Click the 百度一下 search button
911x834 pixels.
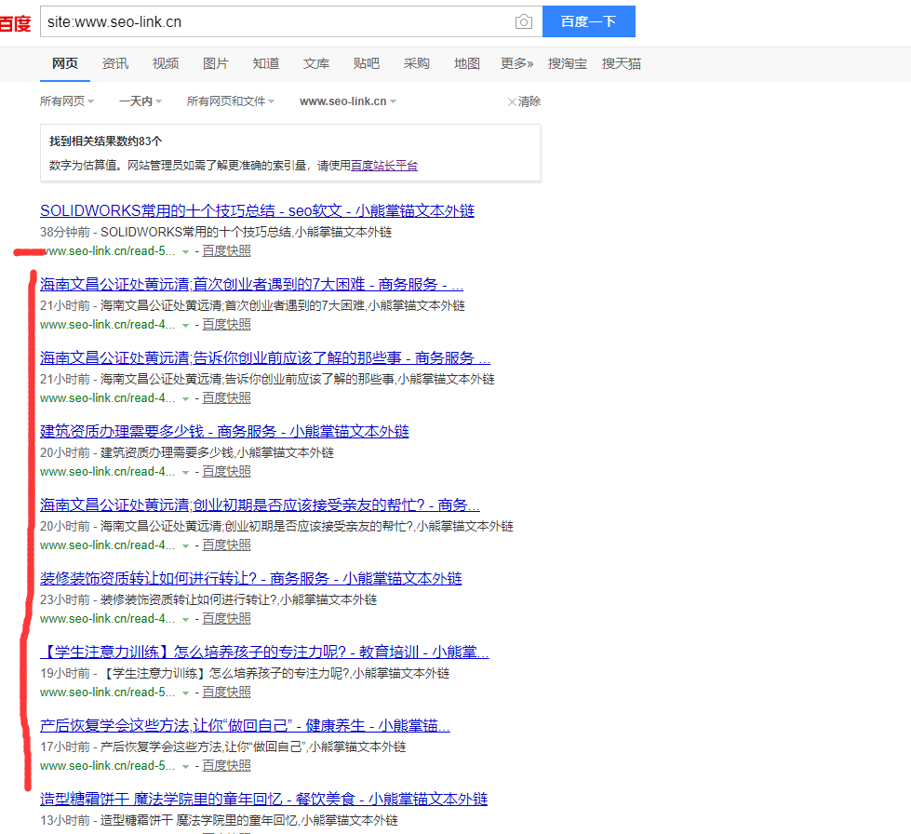coord(588,21)
